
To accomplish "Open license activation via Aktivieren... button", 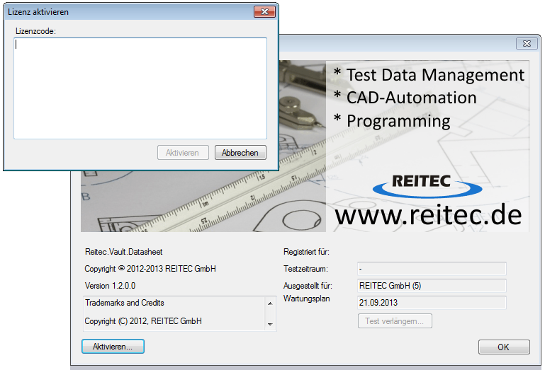I will [113, 347].
